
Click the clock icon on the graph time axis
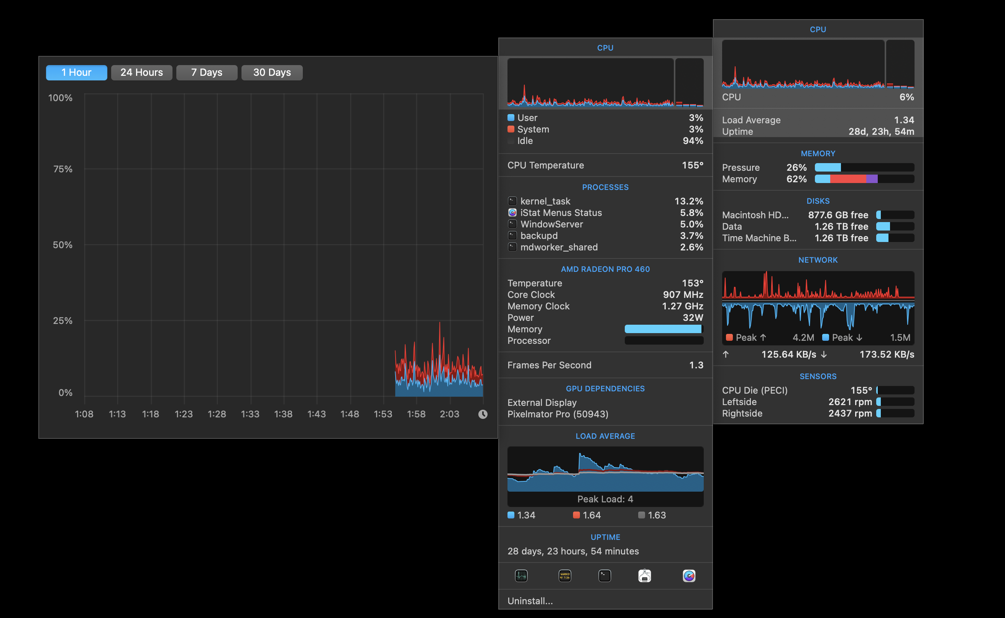483,414
